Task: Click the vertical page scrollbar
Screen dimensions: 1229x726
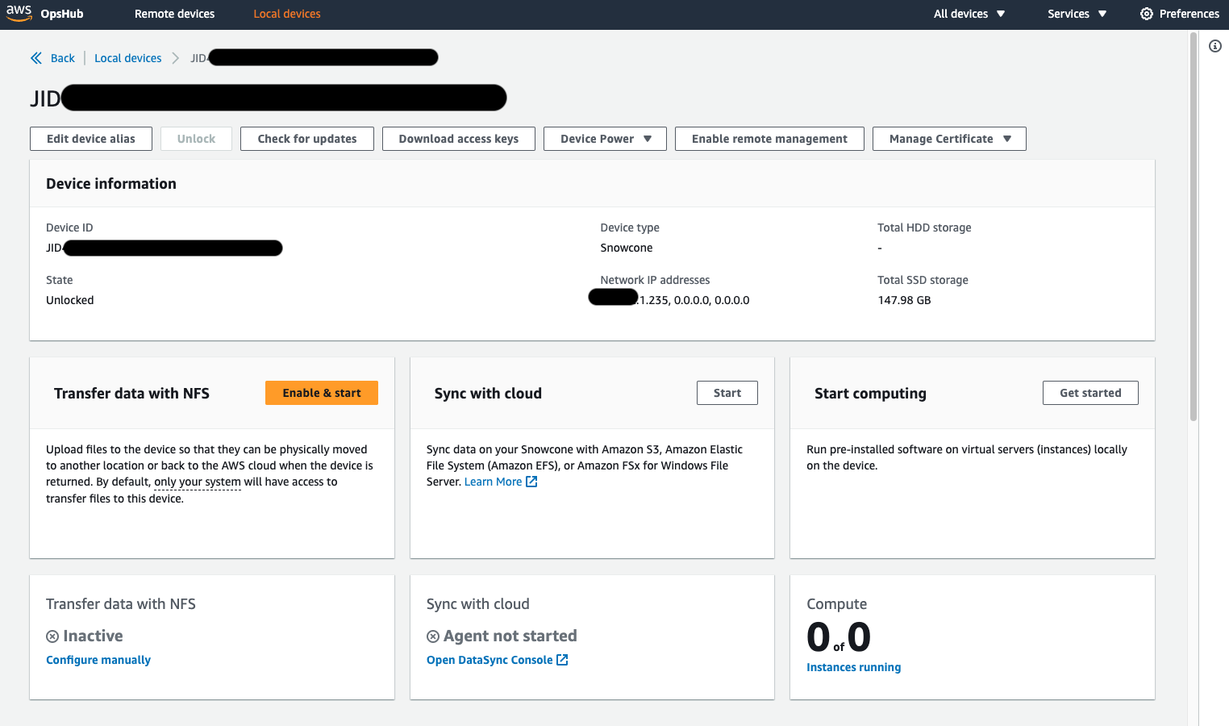Action: (1194, 226)
